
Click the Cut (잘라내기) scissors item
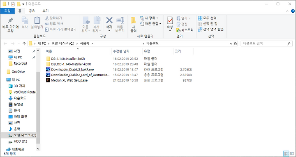tap(53, 18)
